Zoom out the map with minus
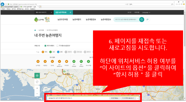 click(x=37, y=94)
